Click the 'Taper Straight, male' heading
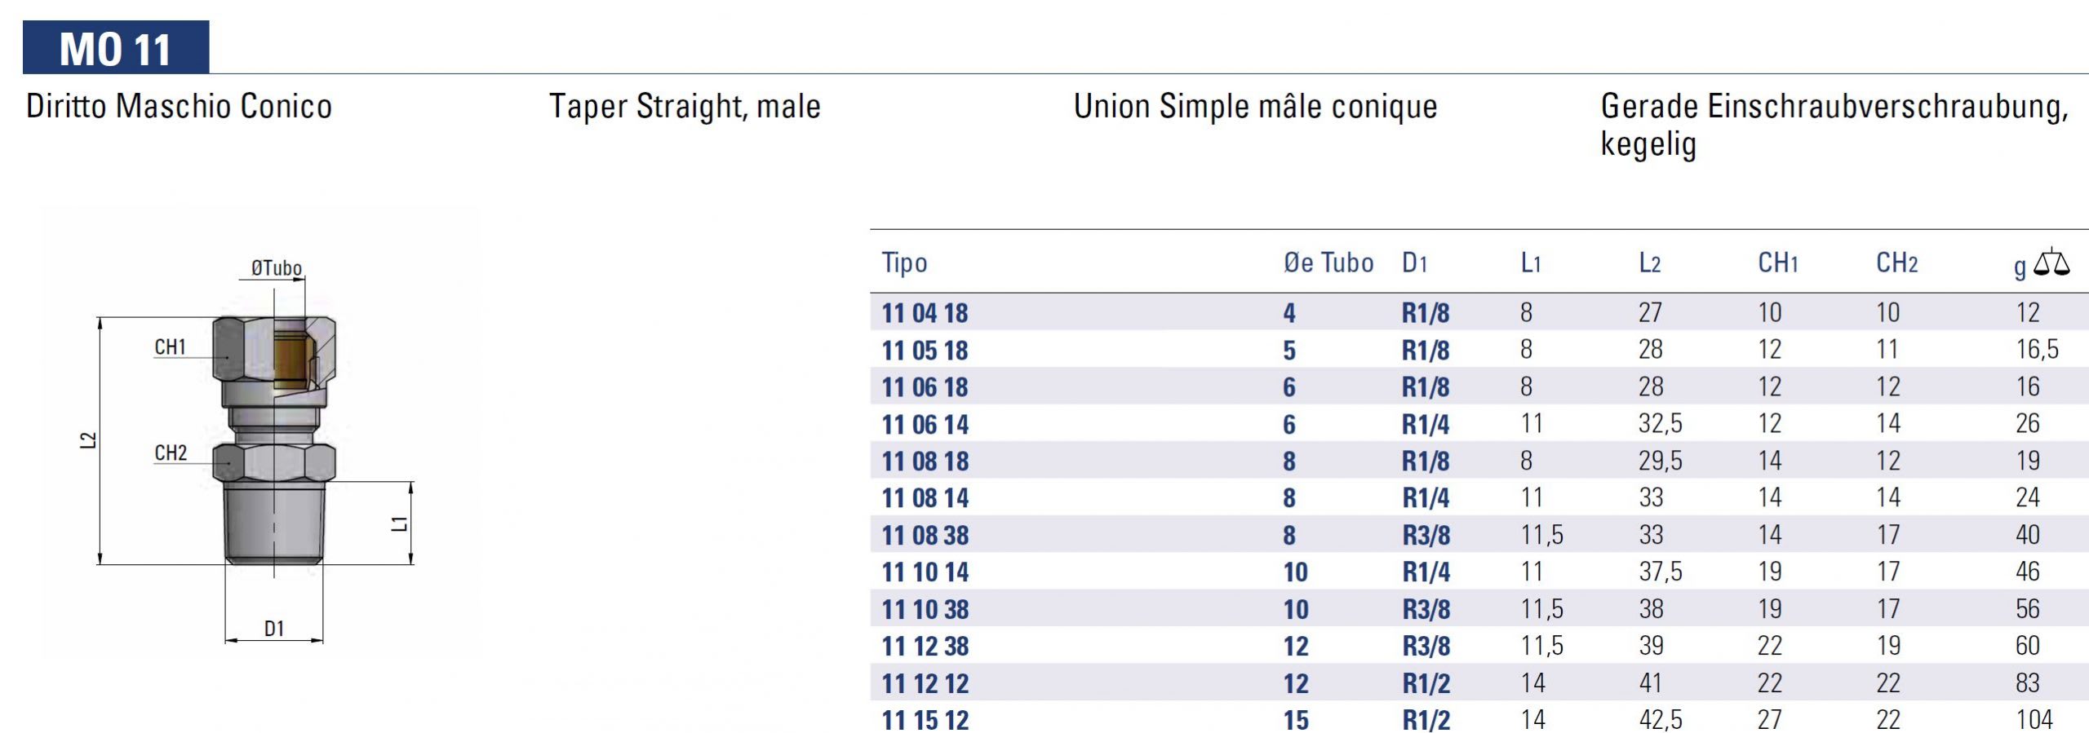Viewport: 2089px width, 733px height. [x=685, y=107]
